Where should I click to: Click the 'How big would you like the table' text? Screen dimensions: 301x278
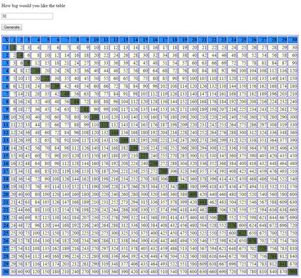(x=33, y=6)
